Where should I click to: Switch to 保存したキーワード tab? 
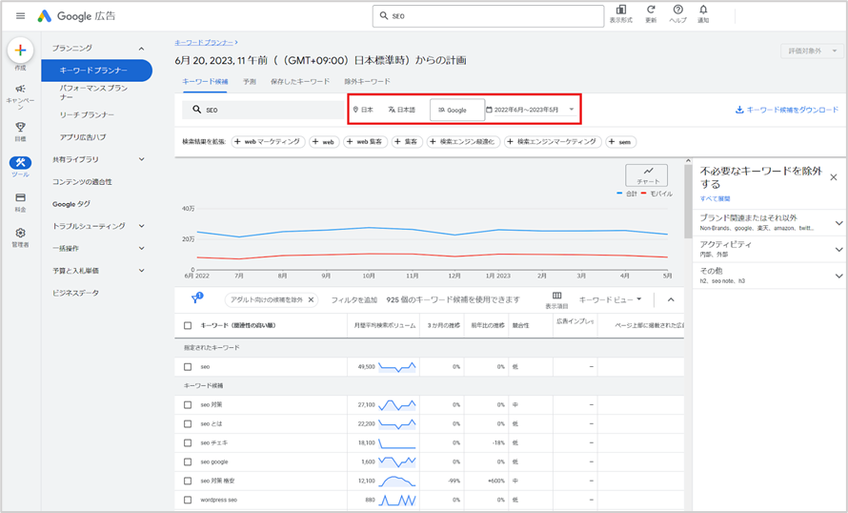tap(300, 82)
